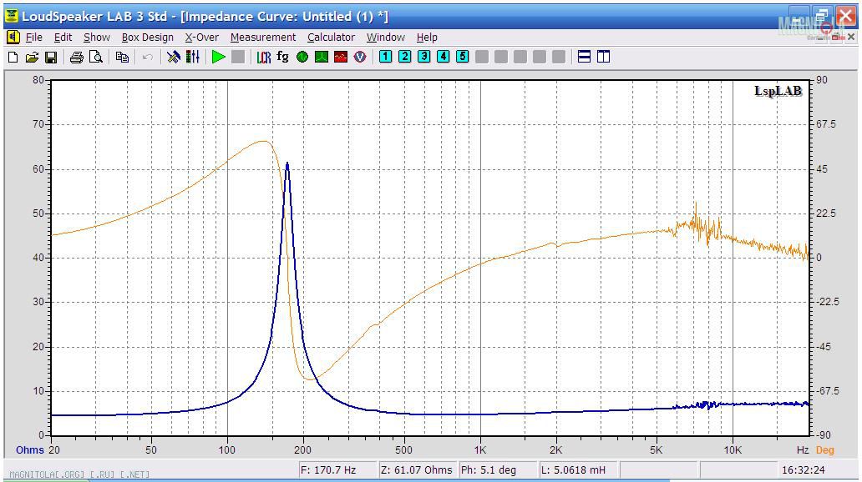Click the red waveform graph icon
The width and height of the screenshot is (862, 482).
[x=341, y=57]
